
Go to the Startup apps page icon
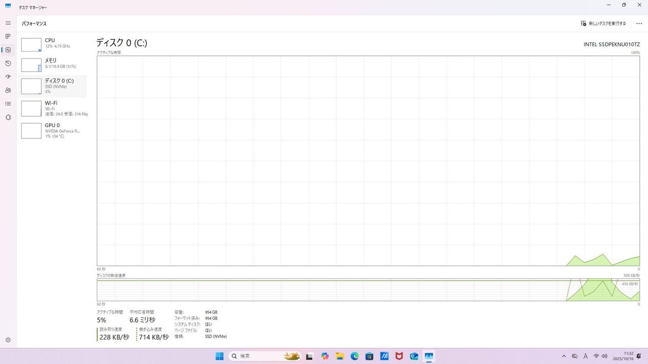click(8, 77)
